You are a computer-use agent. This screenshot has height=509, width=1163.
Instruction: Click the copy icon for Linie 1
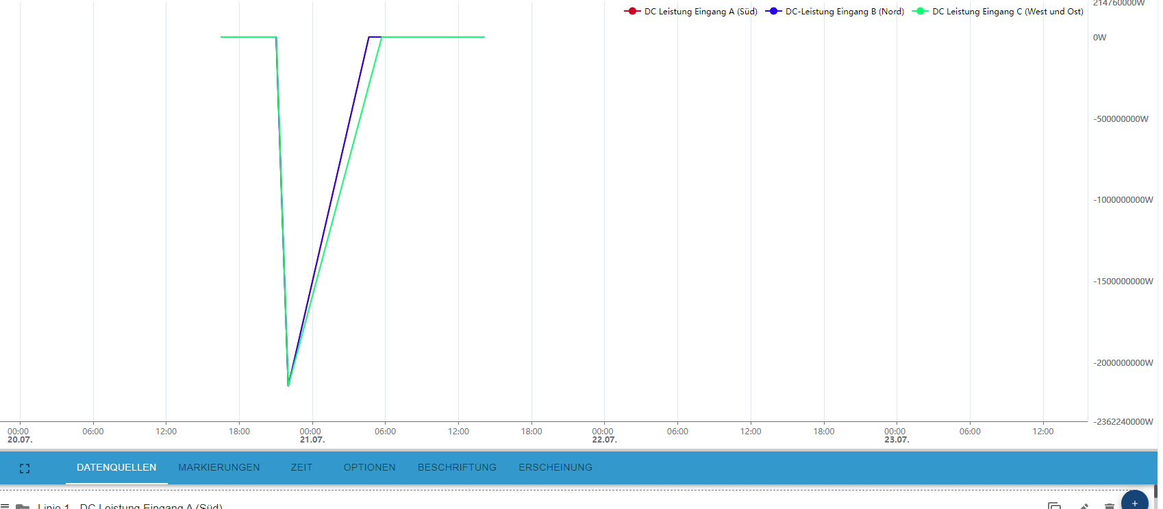tap(1054, 506)
